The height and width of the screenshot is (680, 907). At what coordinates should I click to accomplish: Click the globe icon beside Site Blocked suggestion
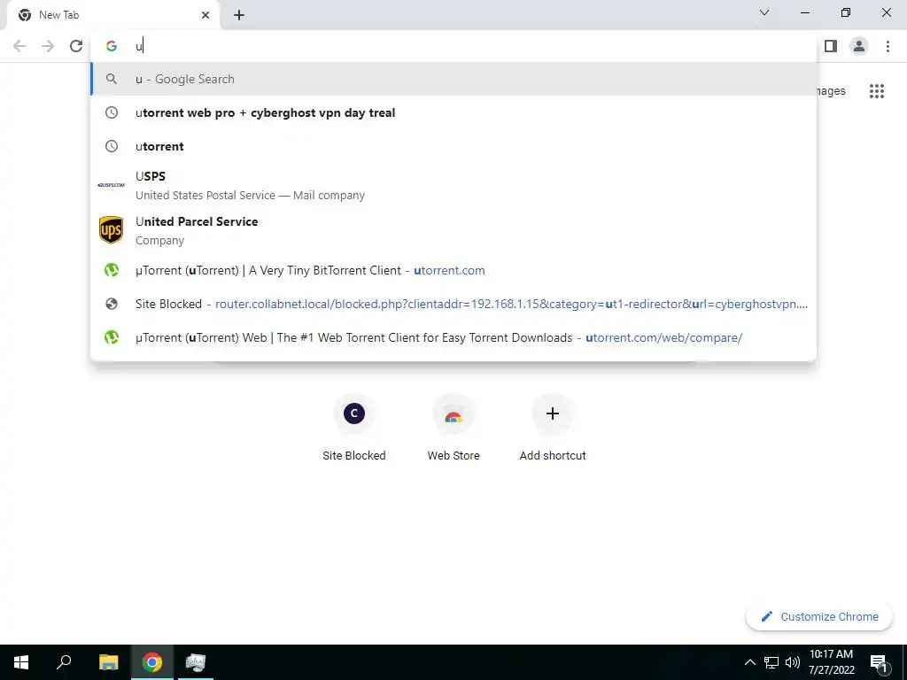click(112, 305)
